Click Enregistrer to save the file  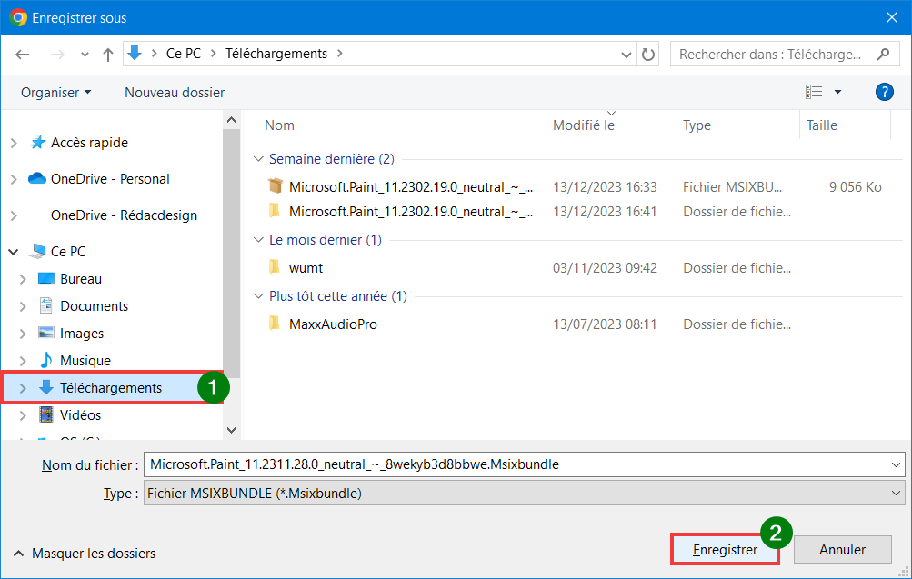pos(725,549)
